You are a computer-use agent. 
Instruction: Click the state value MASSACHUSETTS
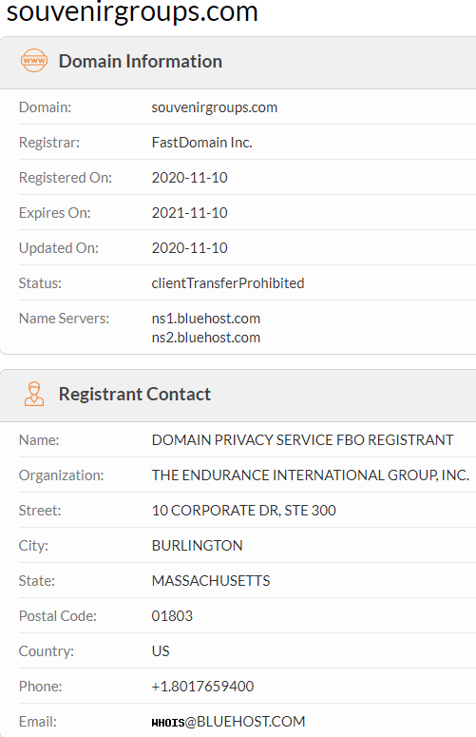pos(211,581)
